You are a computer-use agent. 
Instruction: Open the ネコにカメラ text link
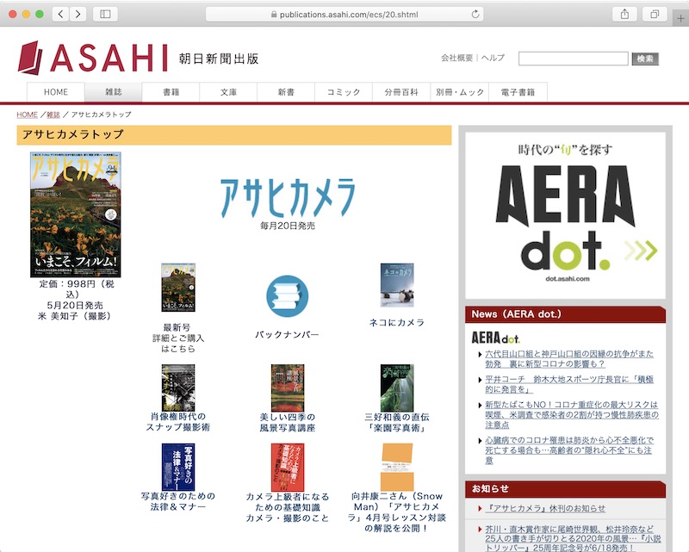[x=397, y=323]
